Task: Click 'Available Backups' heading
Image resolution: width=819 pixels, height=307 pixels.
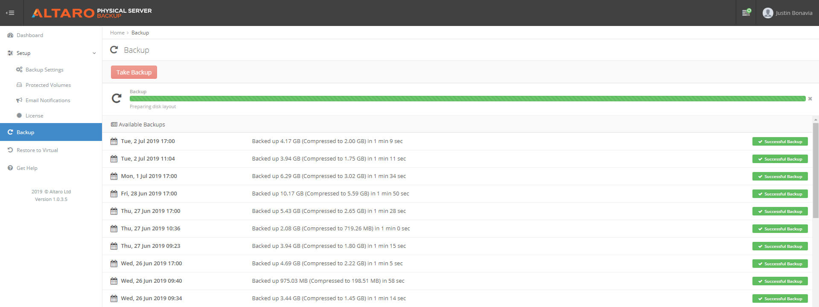Action: pyautogui.click(x=142, y=124)
